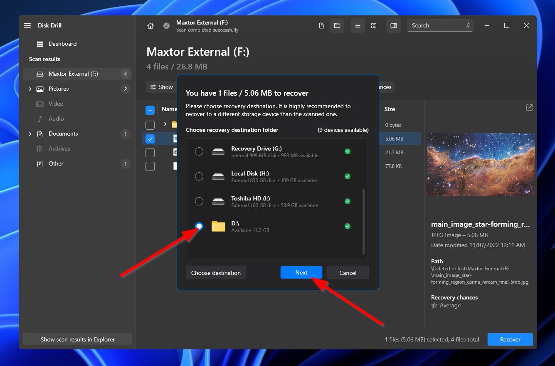Image resolution: width=555 pixels, height=366 pixels.
Task: Click the Choose destination button
Action: (216, 273)
